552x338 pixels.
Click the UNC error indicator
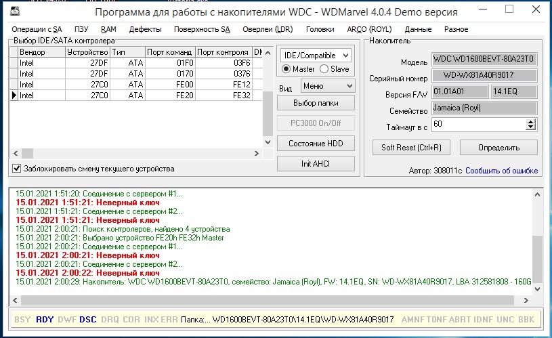[505, 319]
